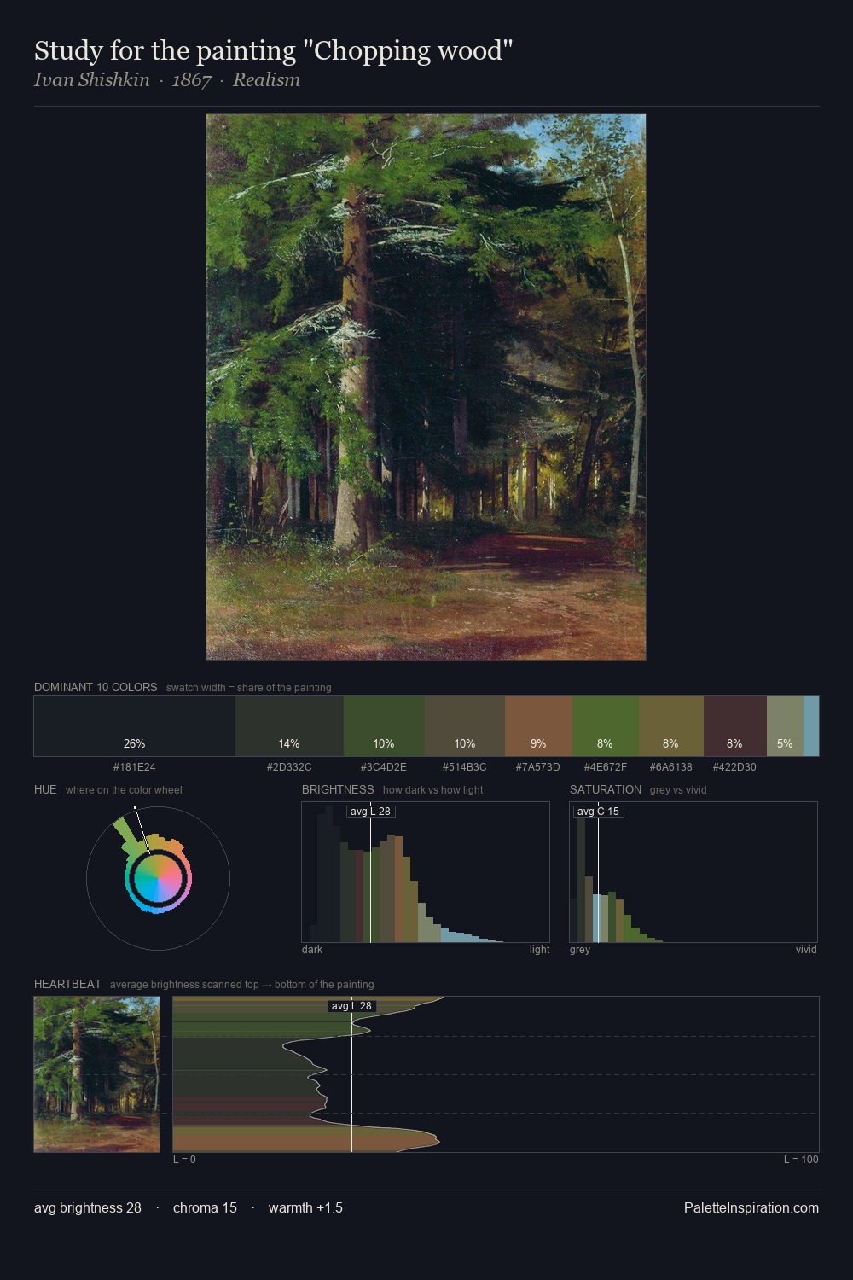
Task: Click the Realism style label
Action: 266,80
